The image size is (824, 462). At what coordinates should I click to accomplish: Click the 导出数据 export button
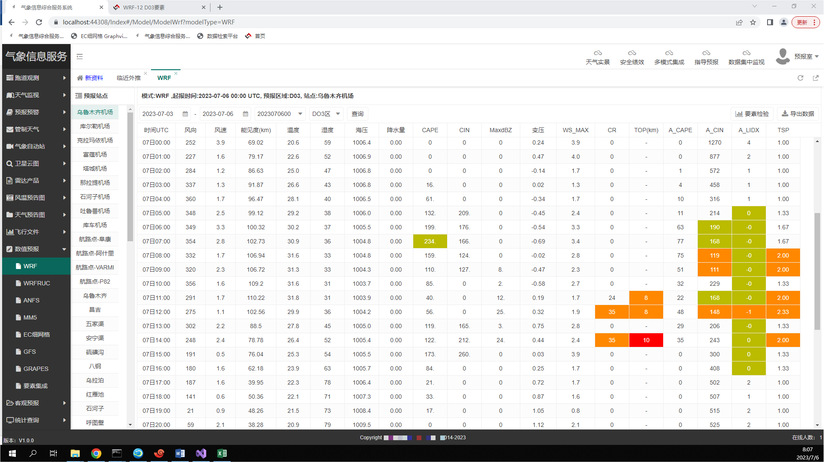tap(798, 114)
